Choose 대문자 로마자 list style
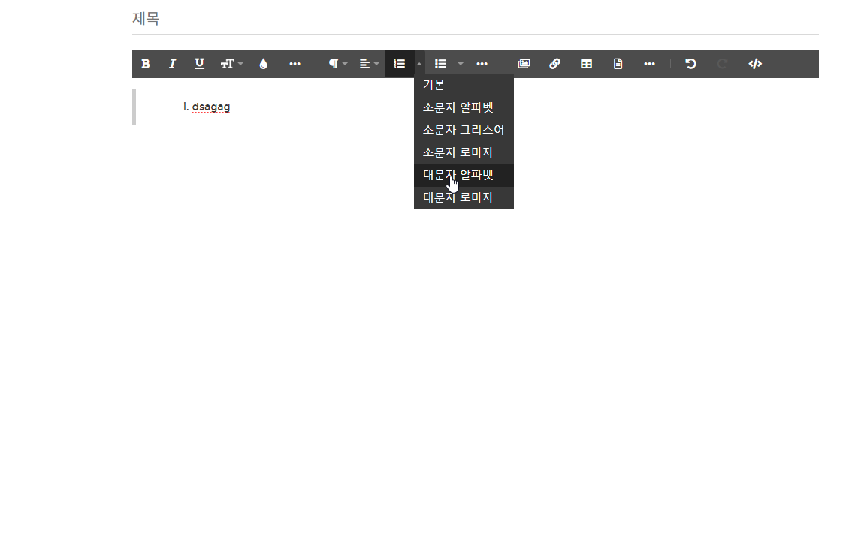861x557 pixels. 464,197
